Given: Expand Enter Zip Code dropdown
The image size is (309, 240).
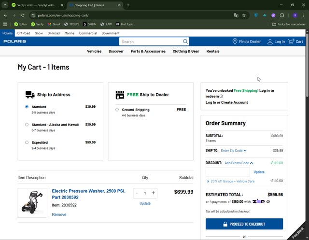Looking at the screenshot, I should (x=234, y=151).
